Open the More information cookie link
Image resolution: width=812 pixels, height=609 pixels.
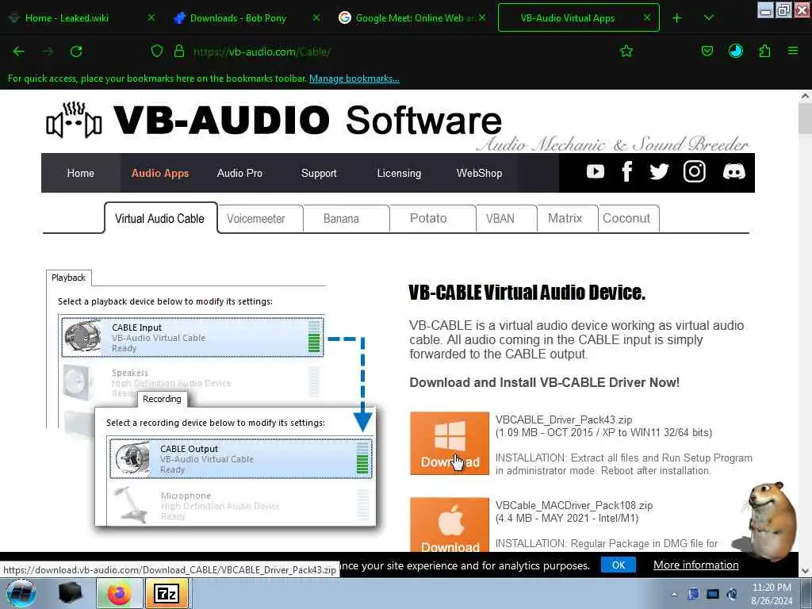pos(696,565)
